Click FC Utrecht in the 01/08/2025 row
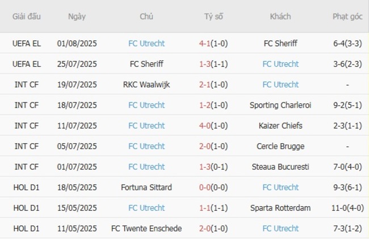The width and height of the screenshot is (369, 239). [146, 43]
